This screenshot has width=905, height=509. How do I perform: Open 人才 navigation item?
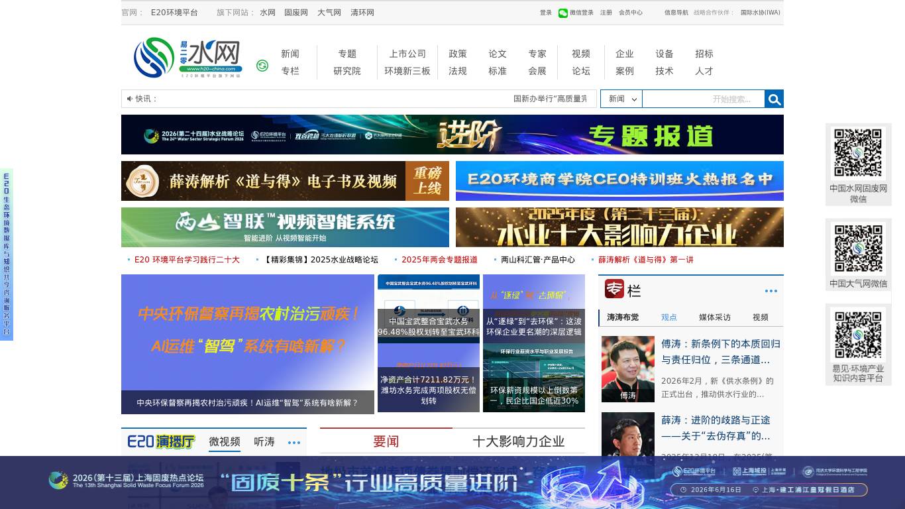coord(704,71)
